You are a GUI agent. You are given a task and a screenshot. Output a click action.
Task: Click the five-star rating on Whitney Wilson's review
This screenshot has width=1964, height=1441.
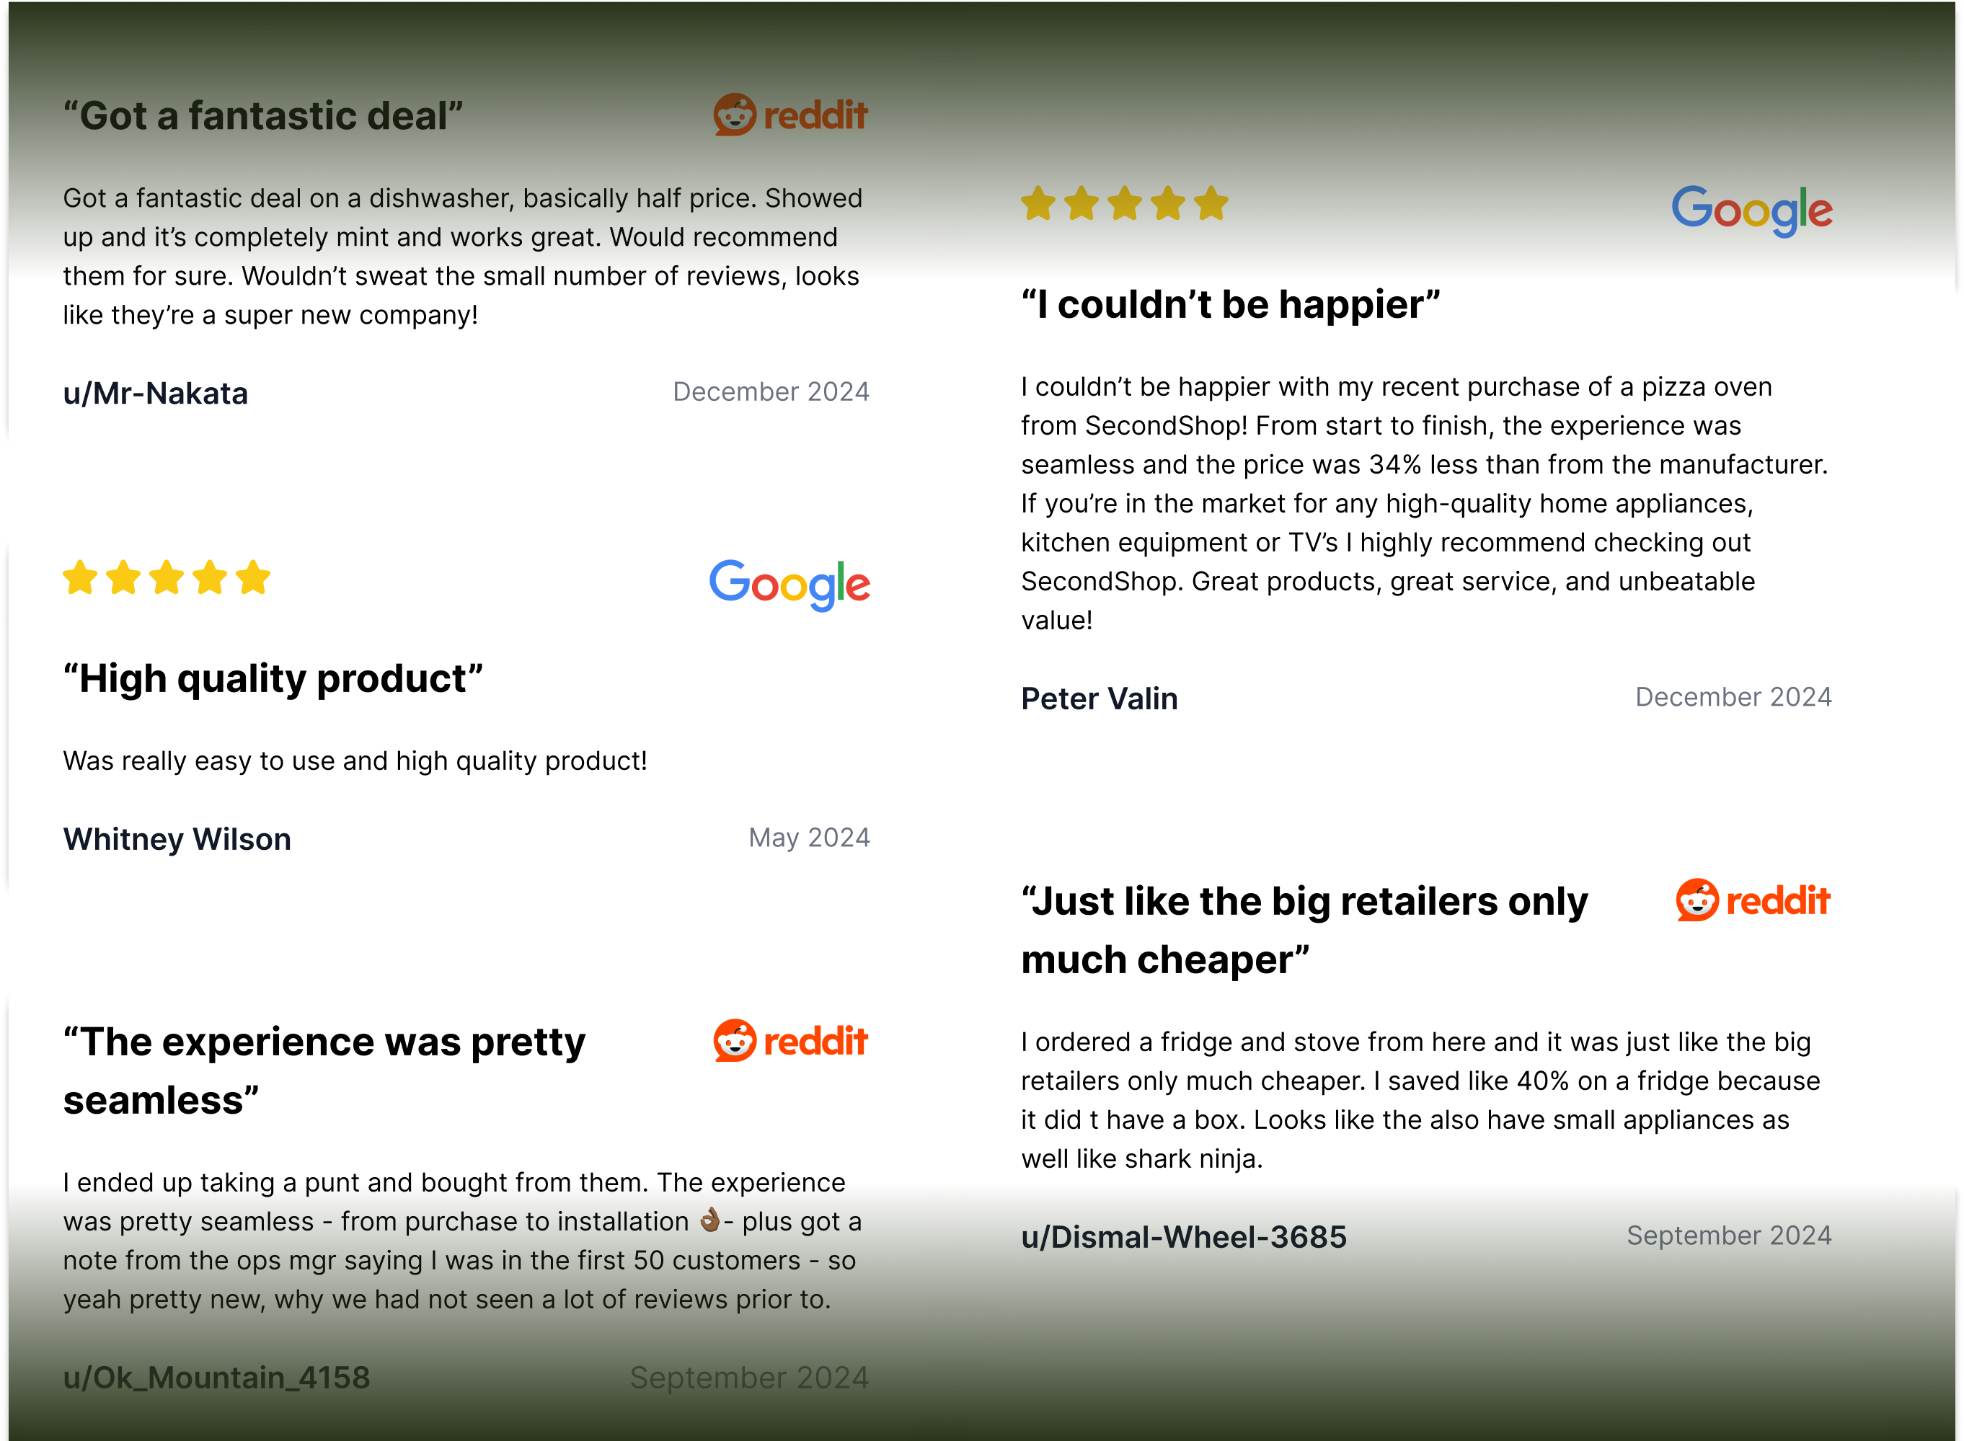(x=167, y=577)
